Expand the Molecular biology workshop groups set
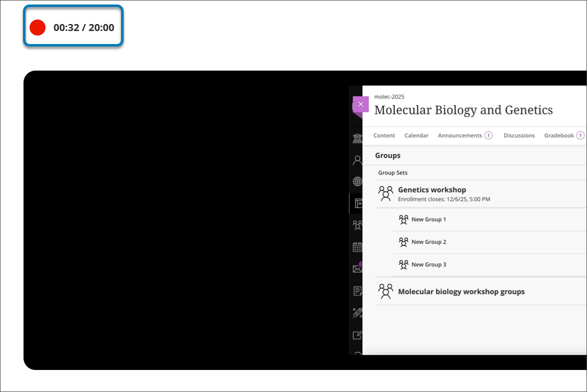This screenshot has height=392, width=587. [461, 291]
